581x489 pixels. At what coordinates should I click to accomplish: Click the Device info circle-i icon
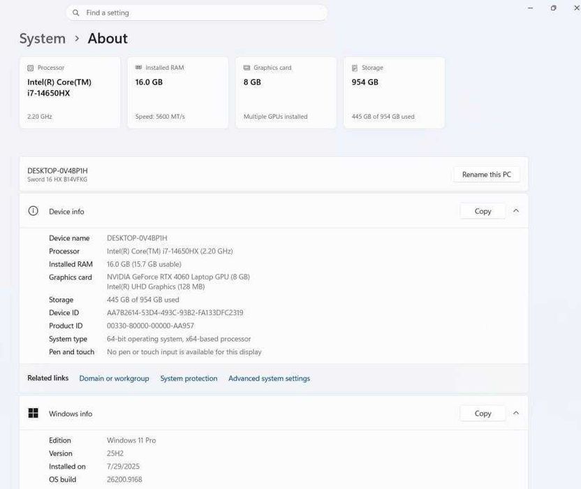tap(33, 211)
